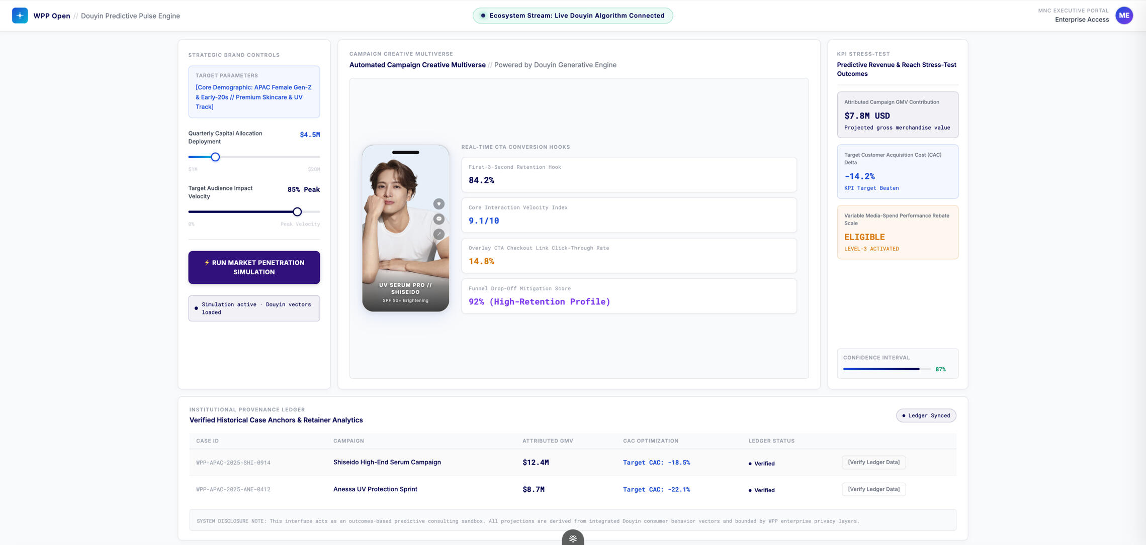The width and height of the screenshot is (1146, 545).
Task: Select the First-3-Second Retention Hook card
Action: pos(629,175)
